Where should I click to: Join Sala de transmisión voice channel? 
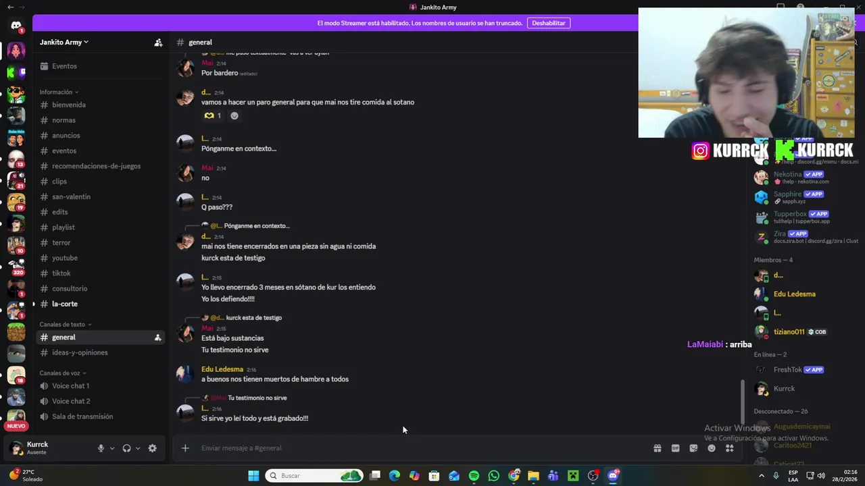[82, 416]
